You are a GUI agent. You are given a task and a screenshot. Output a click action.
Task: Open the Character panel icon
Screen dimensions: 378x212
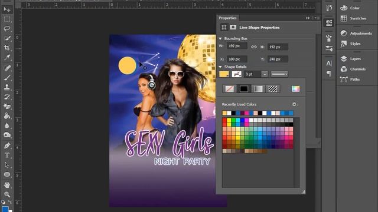coord(329,63)
